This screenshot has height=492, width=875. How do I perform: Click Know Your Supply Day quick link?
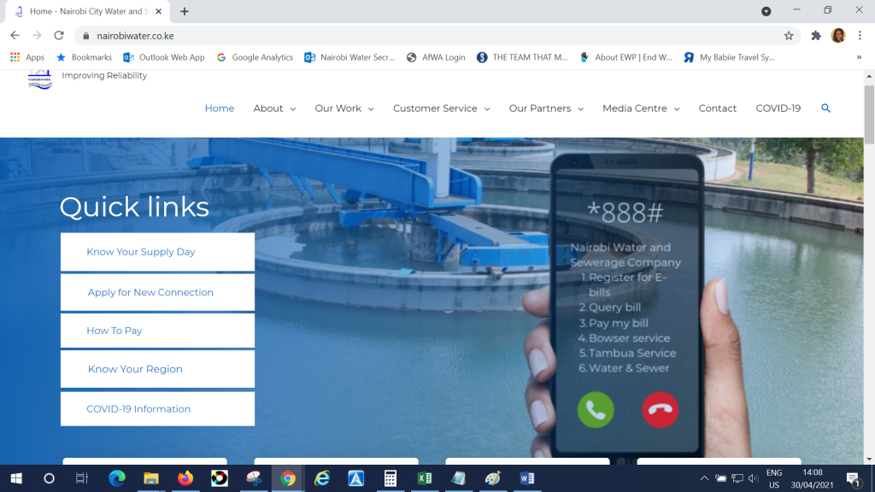tap(157, 252)
